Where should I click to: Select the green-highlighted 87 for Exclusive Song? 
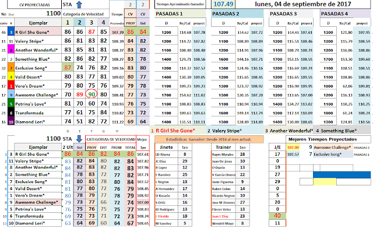(x=68, y=68)
